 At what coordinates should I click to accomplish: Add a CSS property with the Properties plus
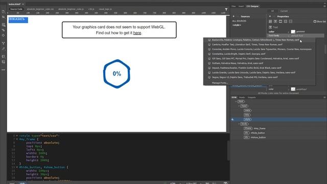coord(270,16)
